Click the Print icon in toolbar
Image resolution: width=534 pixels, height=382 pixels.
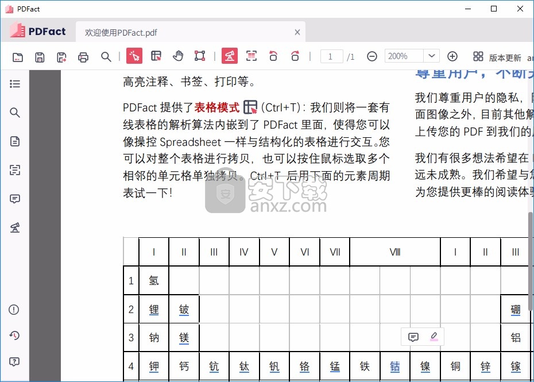tap(83, 57)
